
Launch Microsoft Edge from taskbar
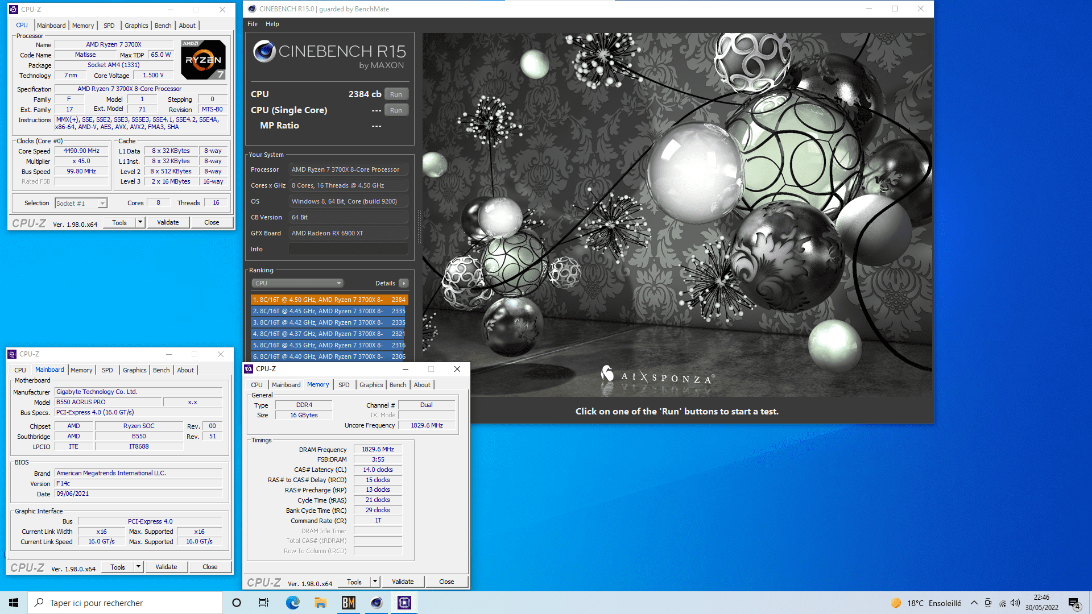coord(292,603)
